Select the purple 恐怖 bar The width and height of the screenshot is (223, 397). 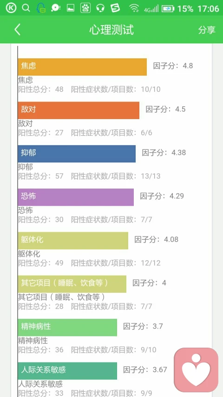click(76, 197)
